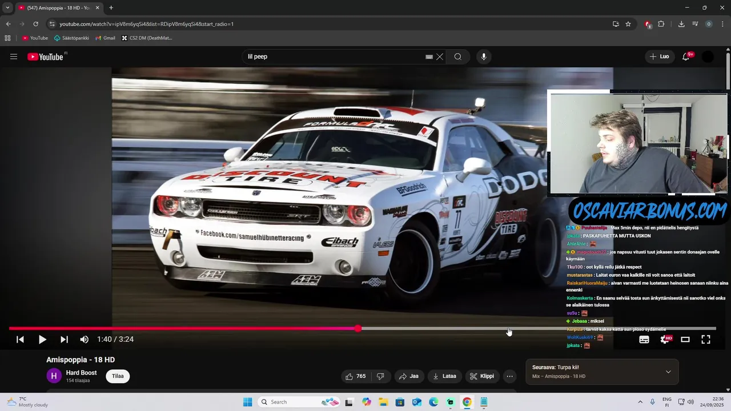The image size is (731, 411).
Task: Install app icon in the address bar
Action: (x=616, y=24)
